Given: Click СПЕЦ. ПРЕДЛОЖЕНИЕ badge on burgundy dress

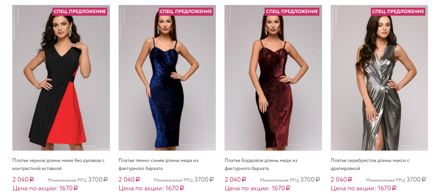Looking at the screenshot, I should (292, 11).
